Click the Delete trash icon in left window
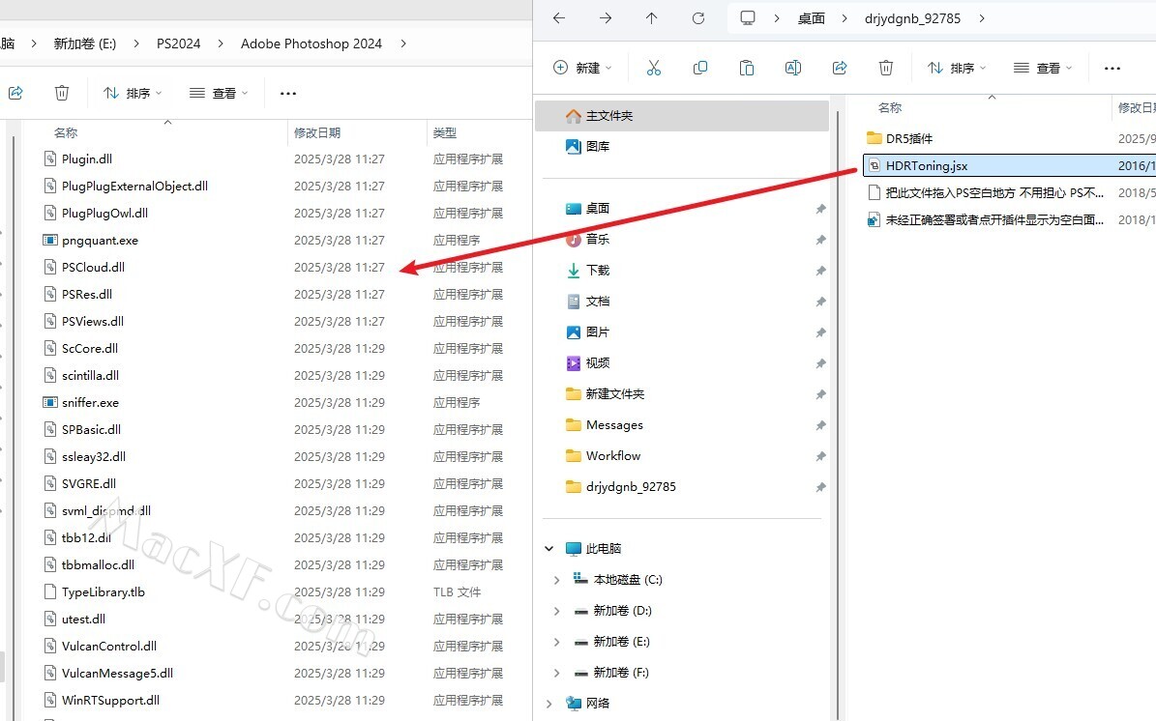 click(62, 93)
